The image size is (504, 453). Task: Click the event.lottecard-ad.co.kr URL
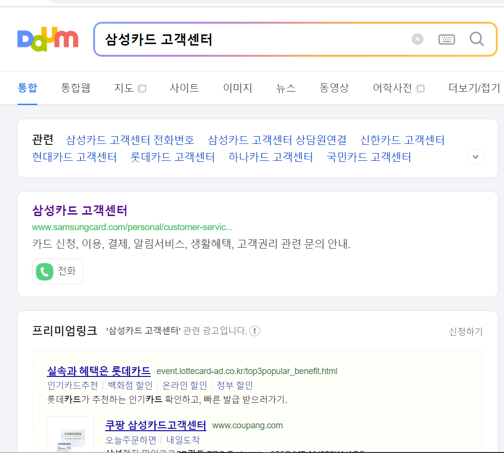[247, 371]
